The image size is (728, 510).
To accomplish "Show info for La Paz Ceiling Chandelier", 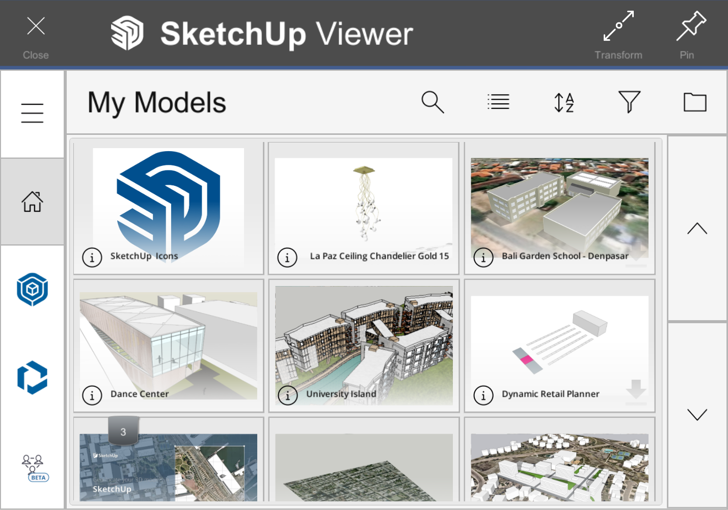I will 287,257.
